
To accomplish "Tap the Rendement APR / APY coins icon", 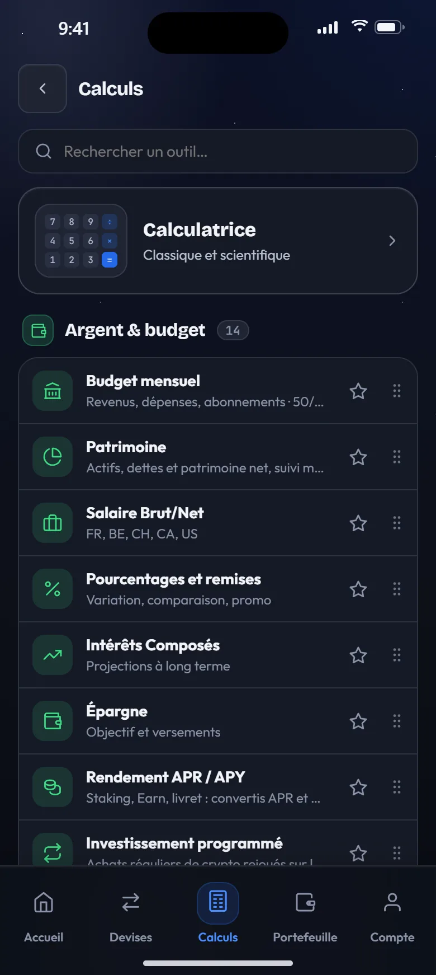I will click(53, 787).
